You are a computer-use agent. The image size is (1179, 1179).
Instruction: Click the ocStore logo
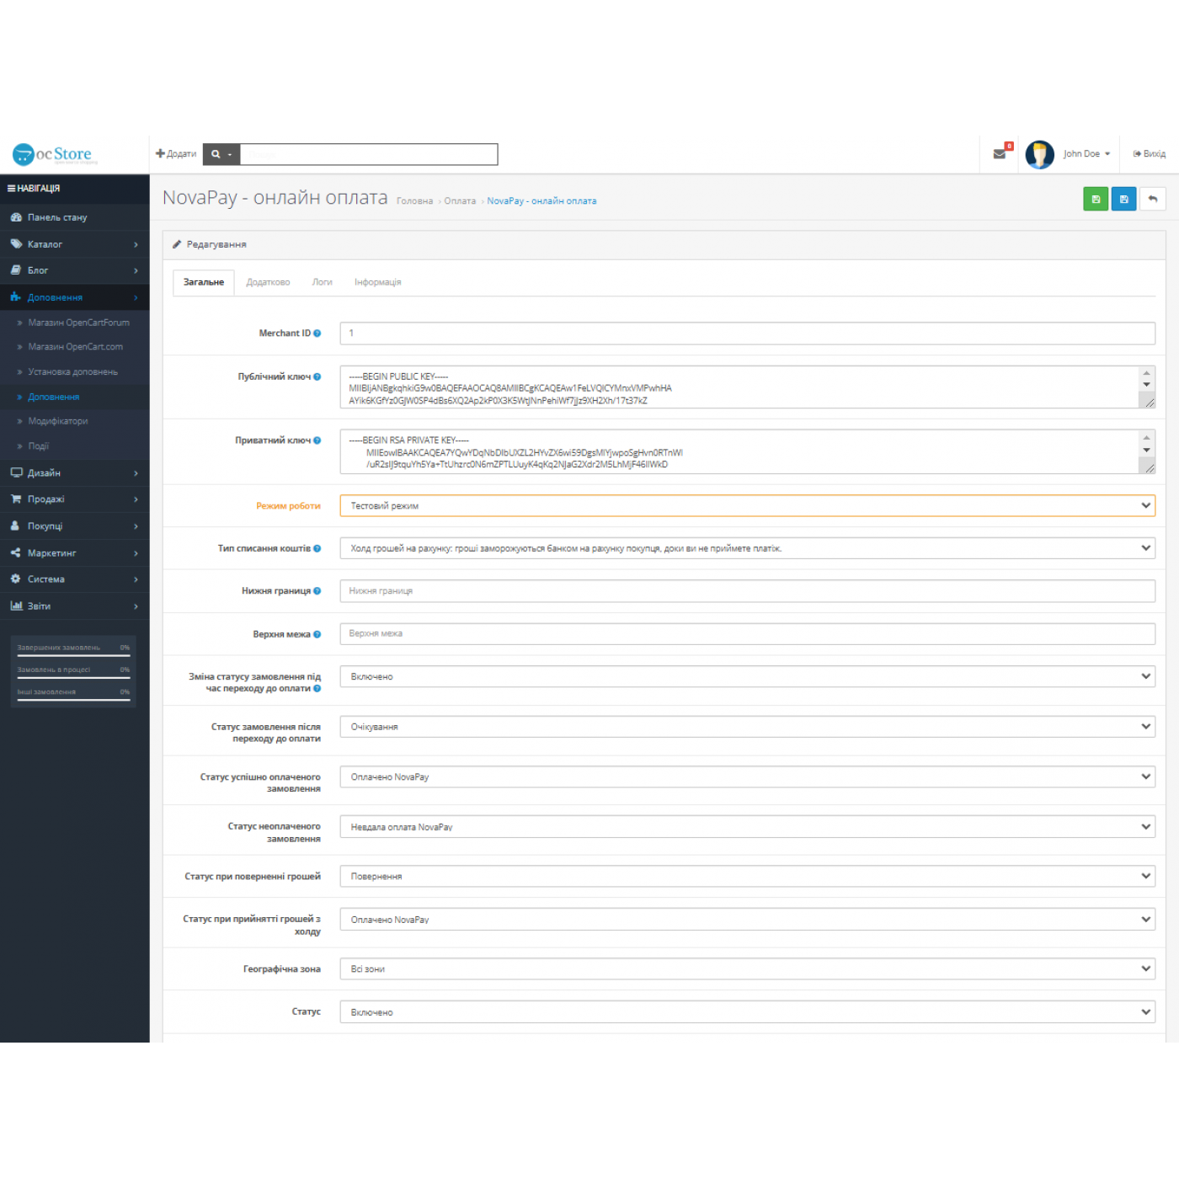click(54, 154)
